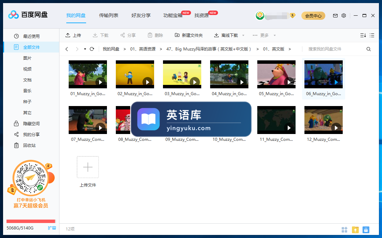Click the Baidu Netdisk logo icon
The image size is (382, 238).
coord(13,15)
